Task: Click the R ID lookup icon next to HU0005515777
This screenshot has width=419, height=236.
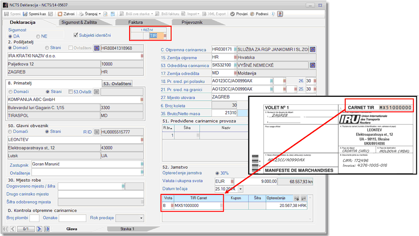Action: 97,132
